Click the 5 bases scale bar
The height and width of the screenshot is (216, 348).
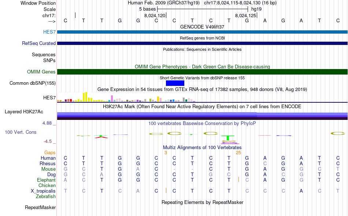(x=203, y=9)
